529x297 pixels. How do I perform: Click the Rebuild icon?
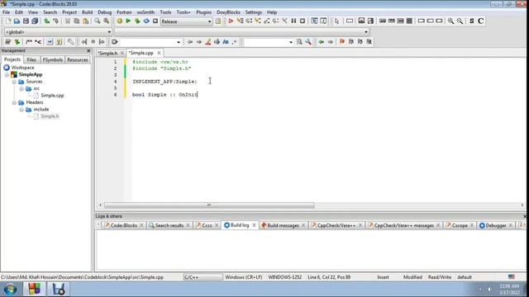(x=146, y=21)
